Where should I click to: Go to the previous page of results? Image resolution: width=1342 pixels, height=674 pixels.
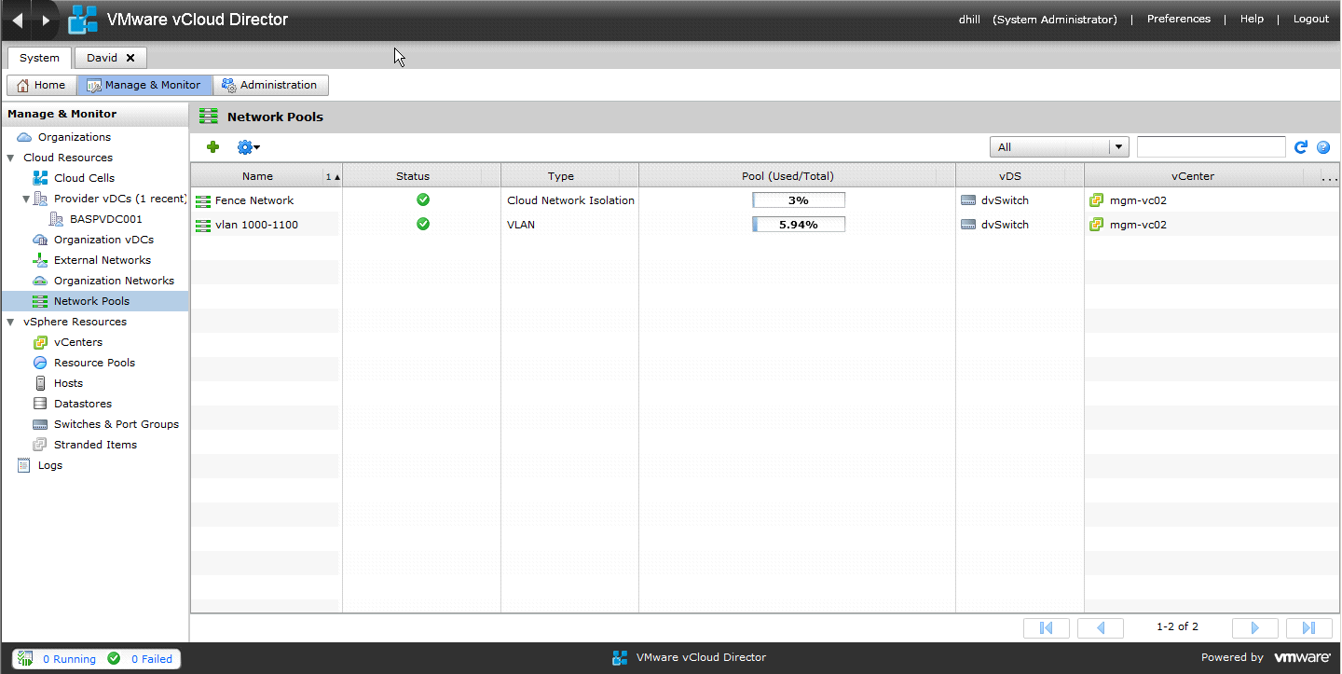(1100, 627)
